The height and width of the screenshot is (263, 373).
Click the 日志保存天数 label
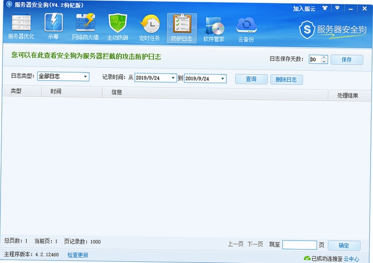tap(286, 59)
